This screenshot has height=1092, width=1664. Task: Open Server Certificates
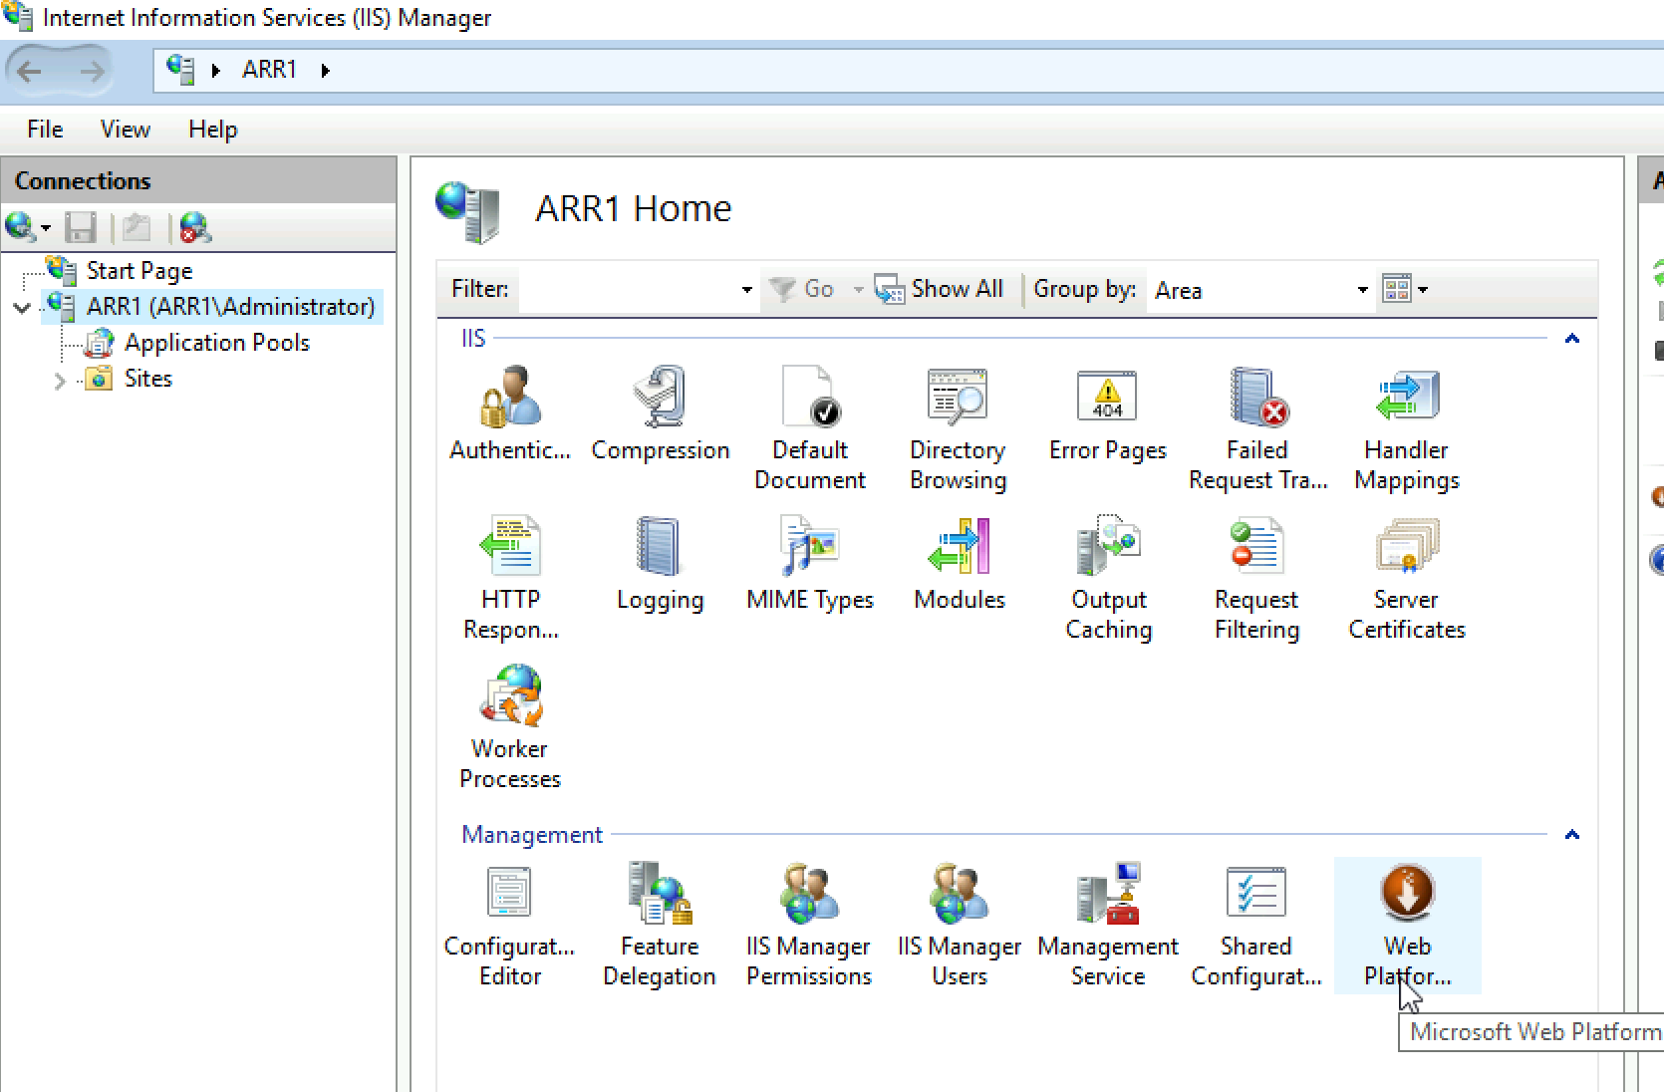pyautogui.click(x=1407, y=578)
